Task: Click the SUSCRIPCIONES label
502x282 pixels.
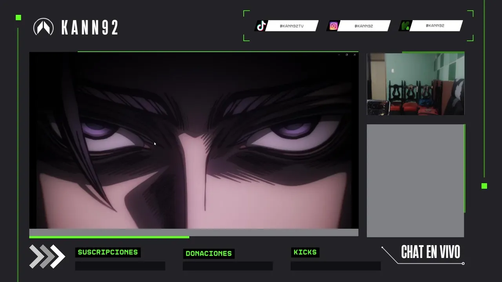Action: [x=108, y=252]
